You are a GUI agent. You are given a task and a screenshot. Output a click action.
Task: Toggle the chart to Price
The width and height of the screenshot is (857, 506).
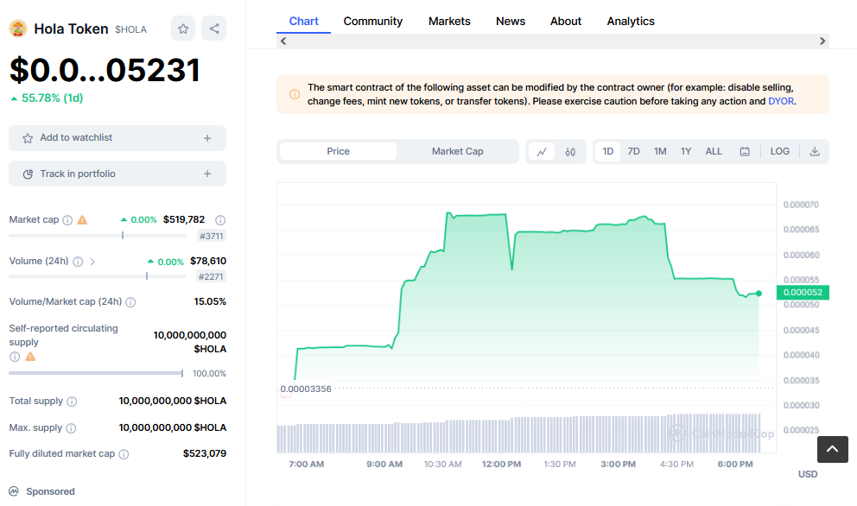[338, 151]
